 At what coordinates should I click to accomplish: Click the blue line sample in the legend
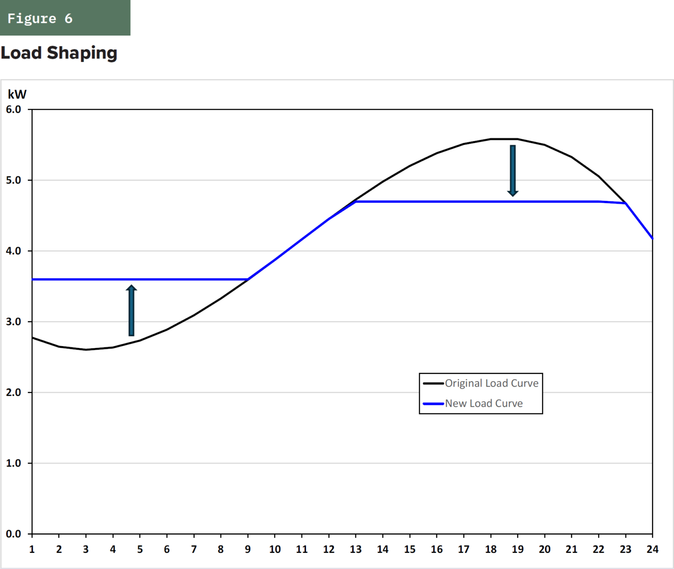[x=433, y=404]
